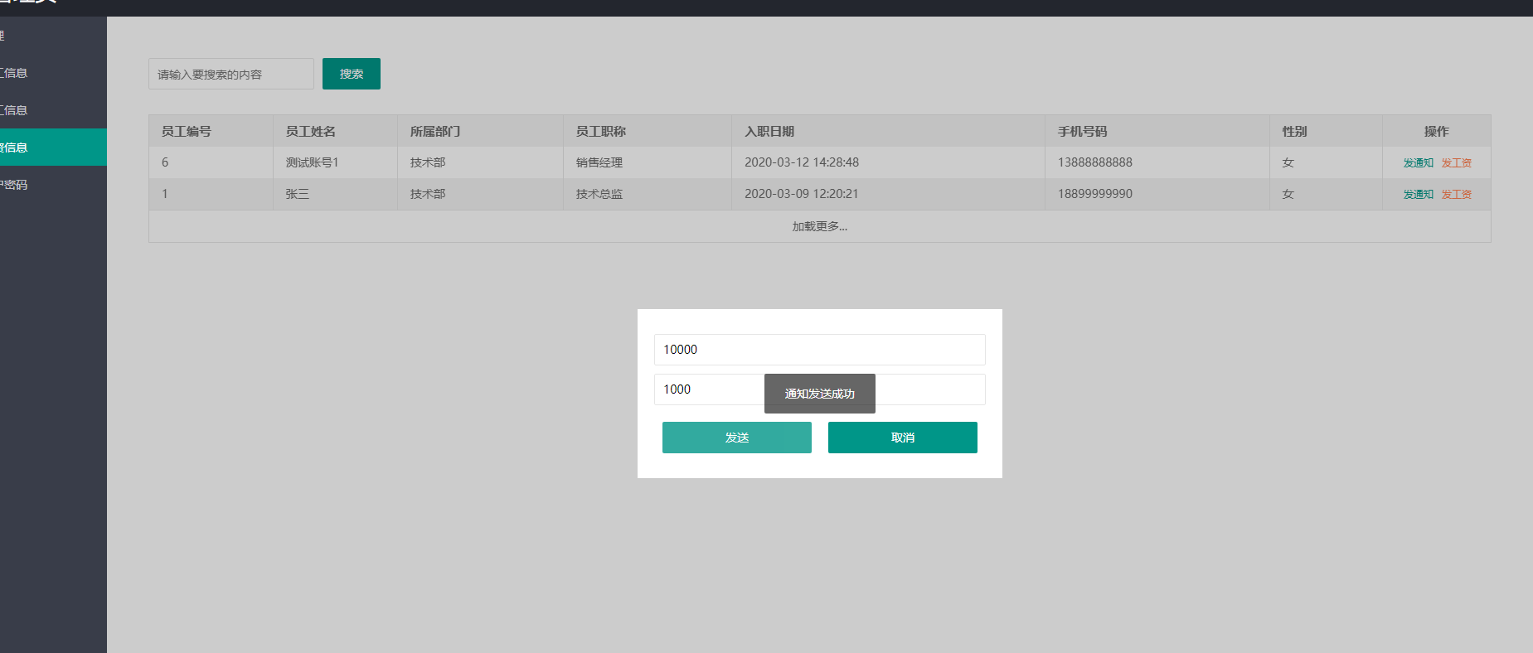Image resolution: width=1533 pixels, height=653 pixels.
Task: Click 发工资 in 张三's row
Action: tap(1457, 194)
